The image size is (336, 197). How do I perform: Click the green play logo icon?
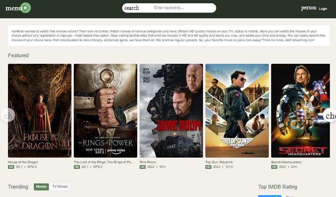[x=26, y=8]
